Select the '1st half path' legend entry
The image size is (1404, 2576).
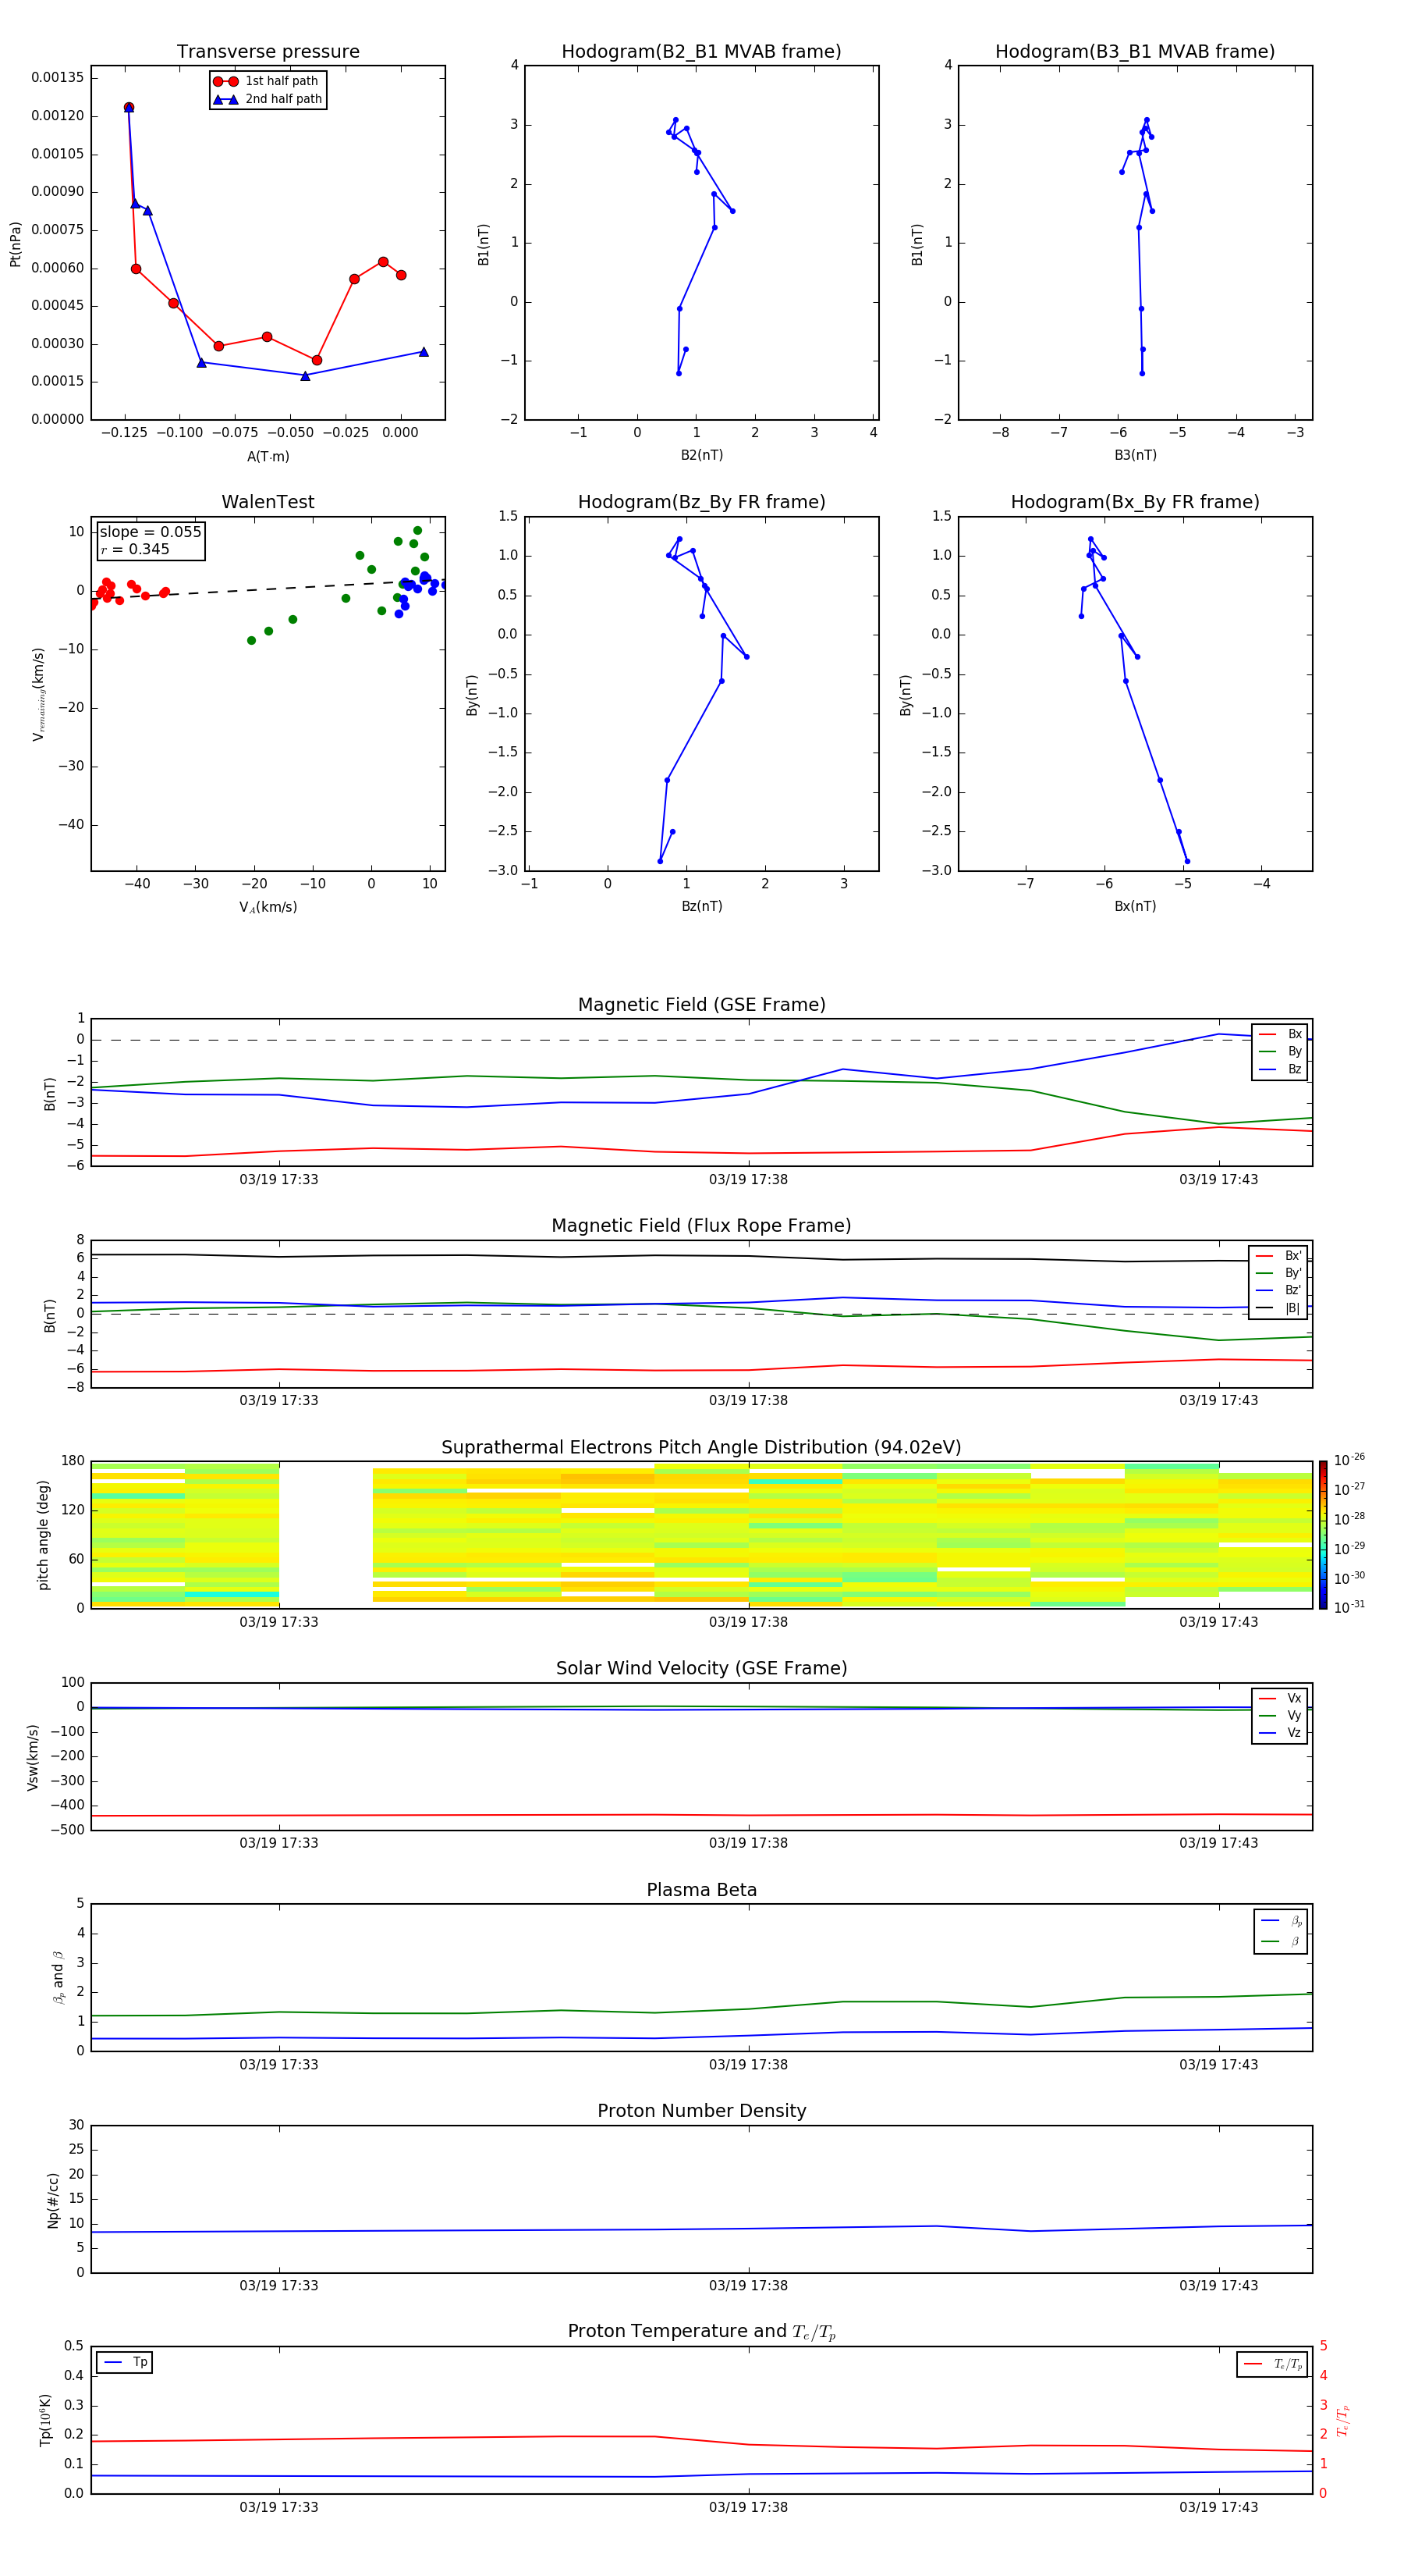click(267, 81)
